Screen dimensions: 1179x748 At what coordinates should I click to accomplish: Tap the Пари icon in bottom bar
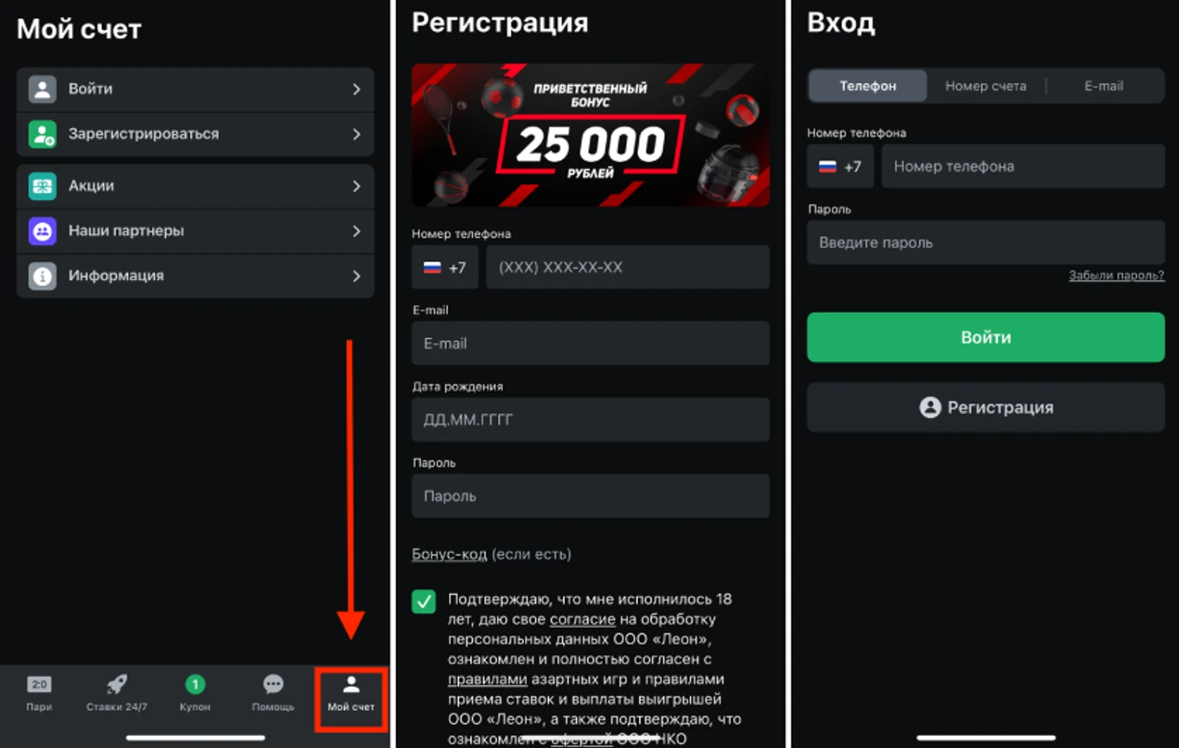coord(39,685)
